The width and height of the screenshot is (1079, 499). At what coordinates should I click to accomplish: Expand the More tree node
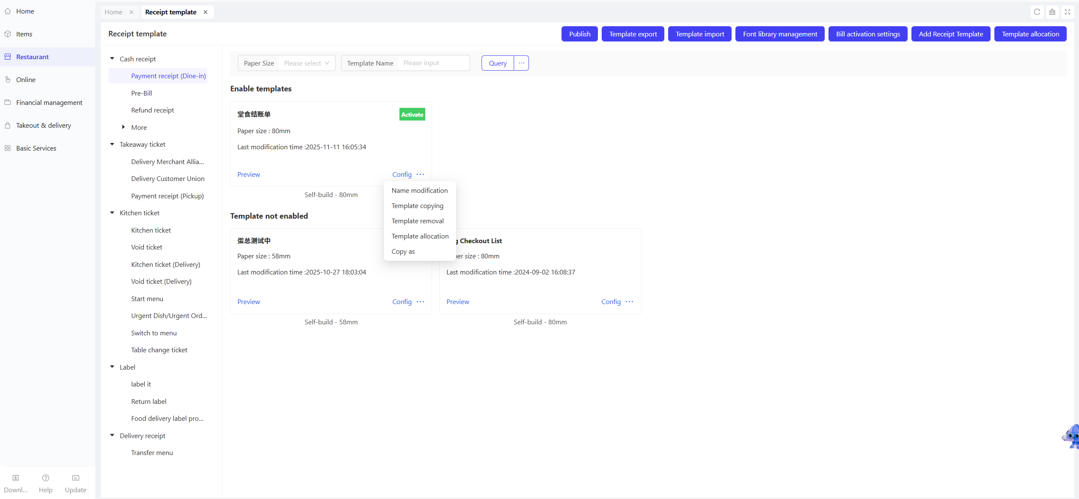pos(124,127)
